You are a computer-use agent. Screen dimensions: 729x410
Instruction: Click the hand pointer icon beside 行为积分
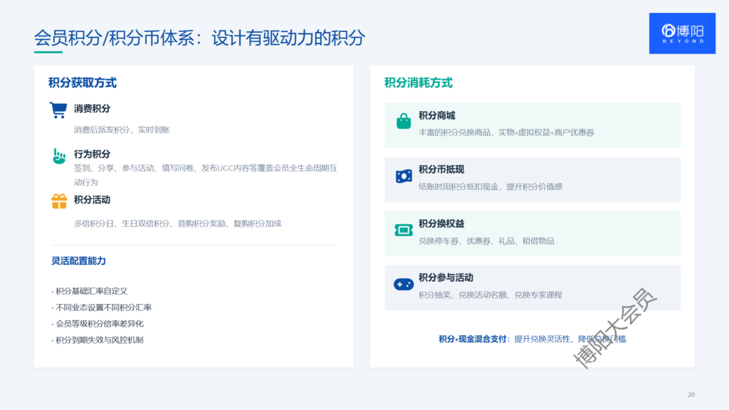59,156
